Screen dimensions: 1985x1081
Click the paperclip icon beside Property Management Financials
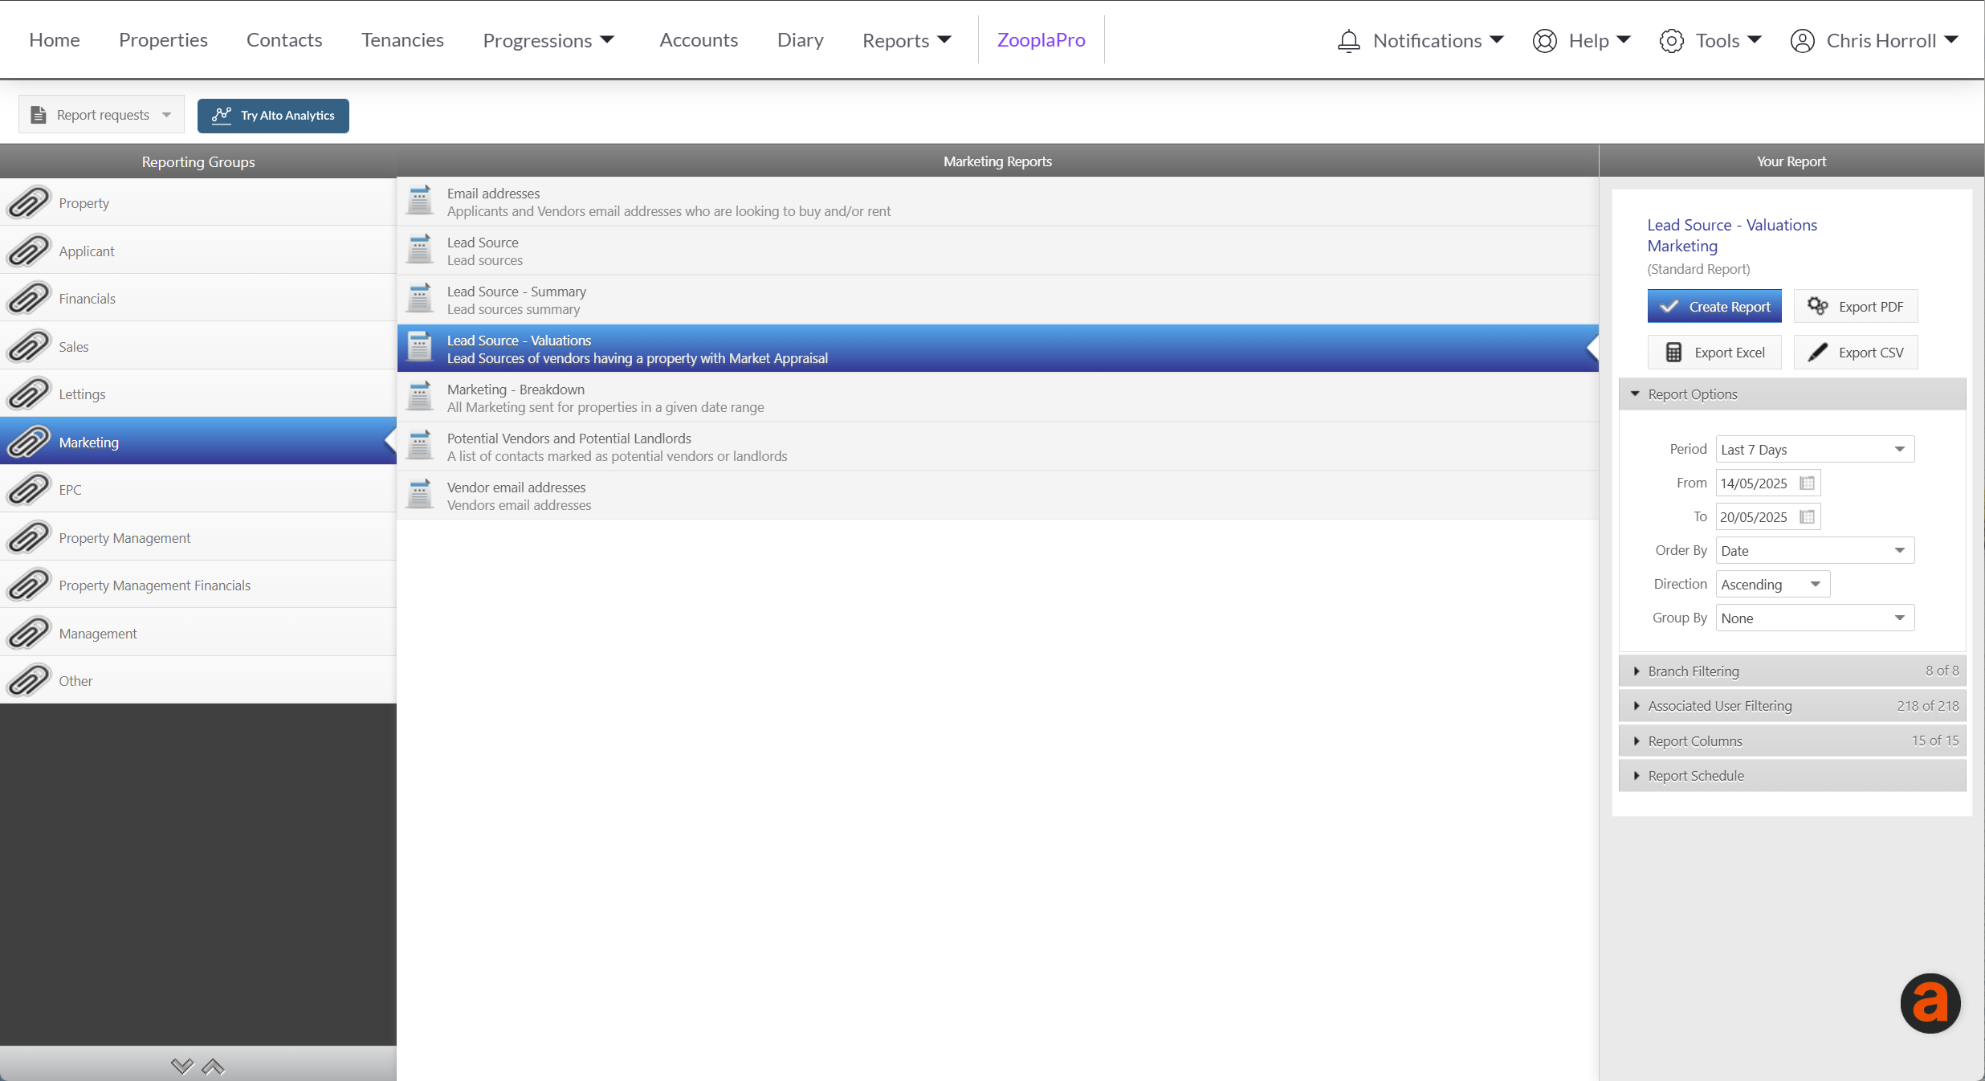pyautogui.click(x=29, y=585)
